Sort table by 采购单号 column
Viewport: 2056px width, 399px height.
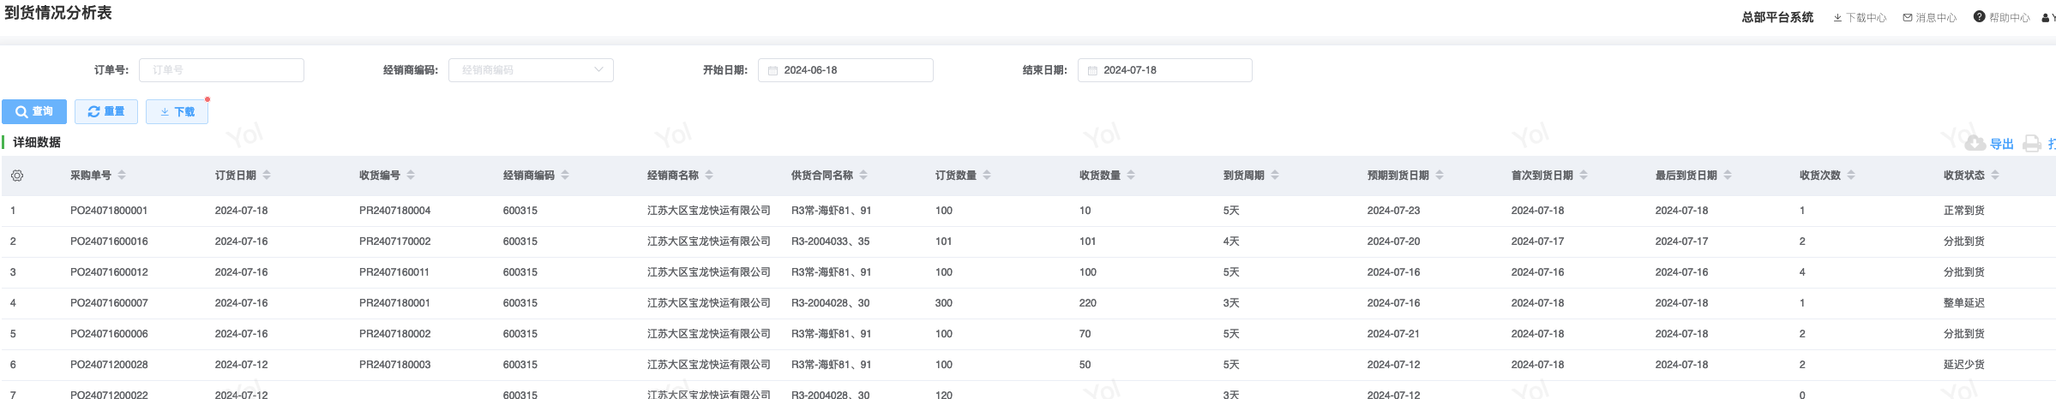122,176
